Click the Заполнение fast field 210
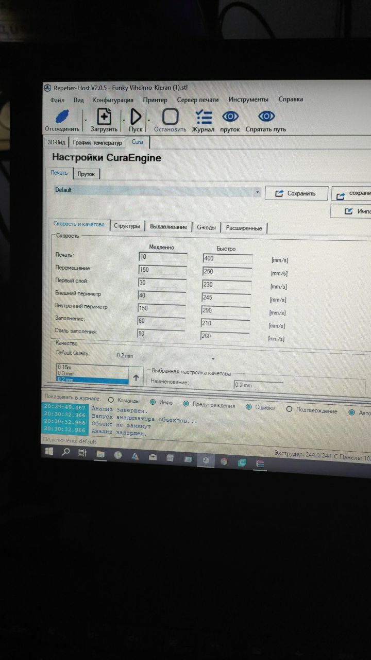The height and width of the screenshot is (660, 371). pos(225,324)
